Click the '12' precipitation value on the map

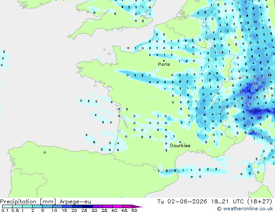(249, 98)
